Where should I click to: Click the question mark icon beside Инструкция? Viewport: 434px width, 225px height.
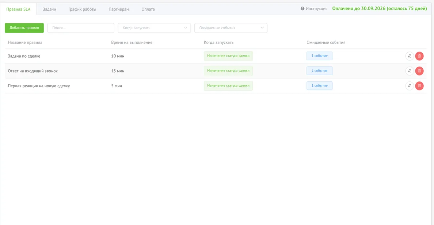302,8
